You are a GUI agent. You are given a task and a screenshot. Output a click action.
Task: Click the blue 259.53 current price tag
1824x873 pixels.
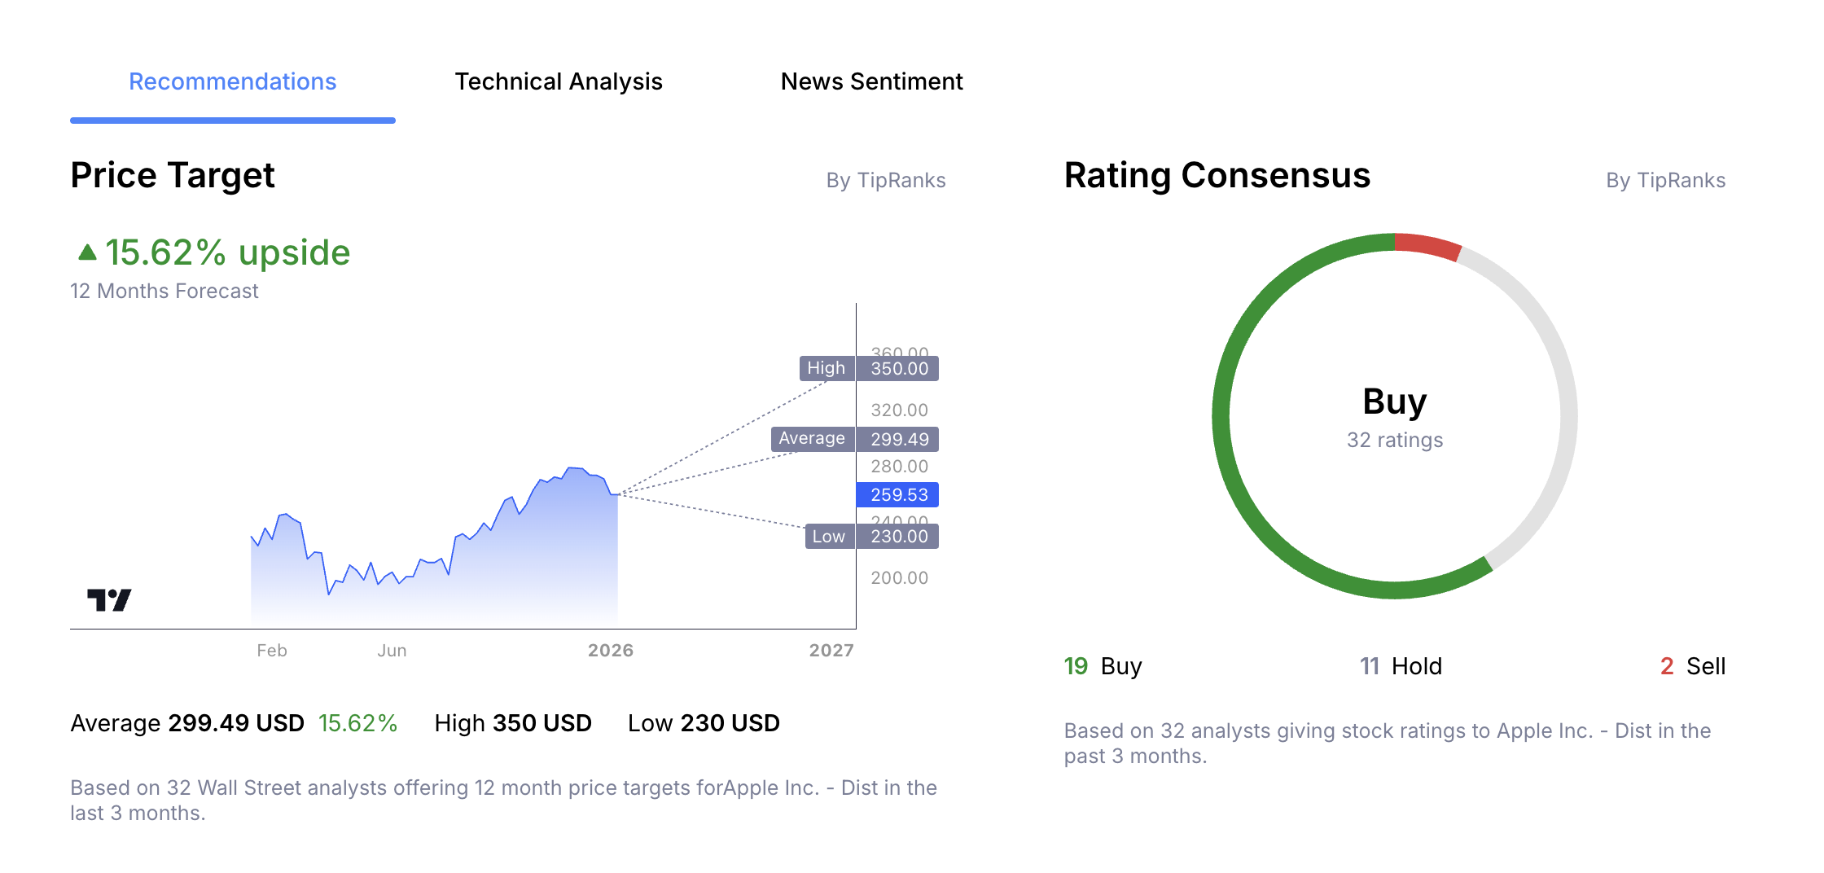tap(897, 494)
